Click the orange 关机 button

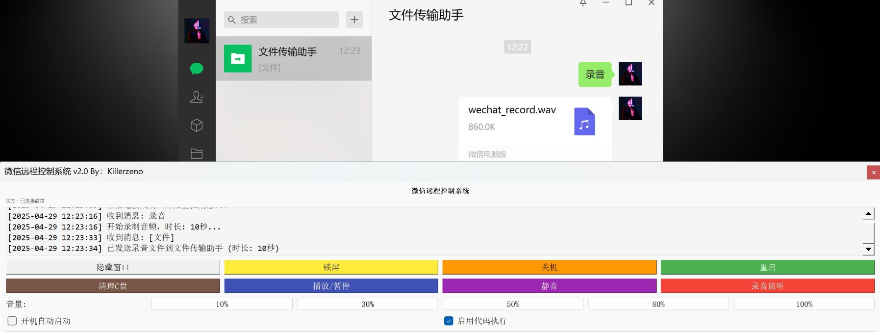(x=549, y=267)
